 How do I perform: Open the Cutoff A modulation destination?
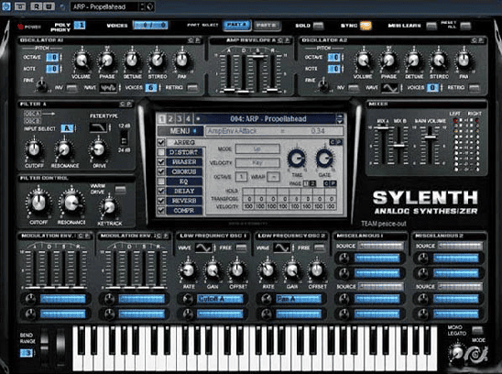220,299
